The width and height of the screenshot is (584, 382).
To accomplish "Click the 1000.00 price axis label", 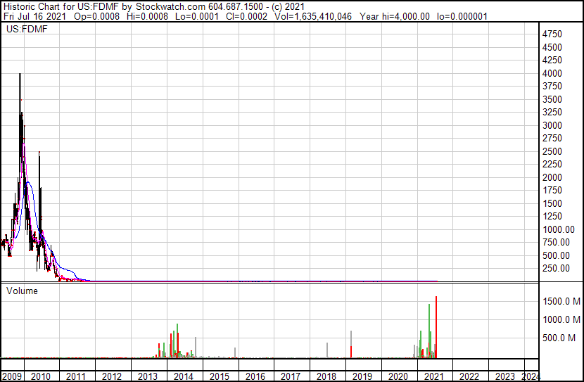I will tap(559, 230).
